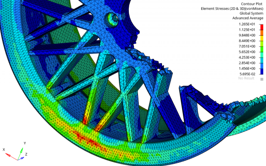Viewport: 266px width, 166px height.
Task: Click the green legend color band
Action: point(261,49)
